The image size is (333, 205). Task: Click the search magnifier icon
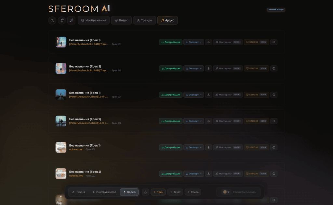coord(52,20)
